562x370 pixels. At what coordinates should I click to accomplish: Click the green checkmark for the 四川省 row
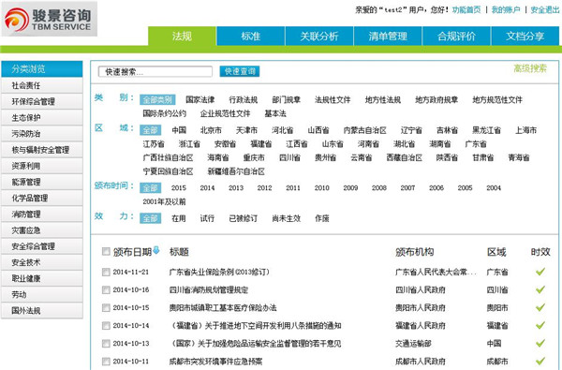pos(540,289)
